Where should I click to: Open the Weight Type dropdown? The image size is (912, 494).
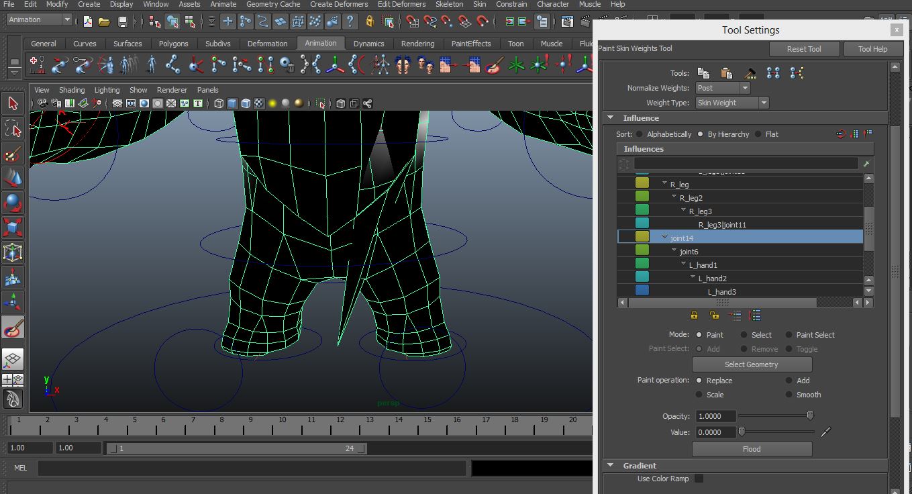click(731, 103)
